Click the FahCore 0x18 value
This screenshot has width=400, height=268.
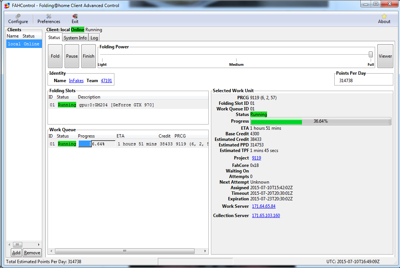(x=254, y=165)
